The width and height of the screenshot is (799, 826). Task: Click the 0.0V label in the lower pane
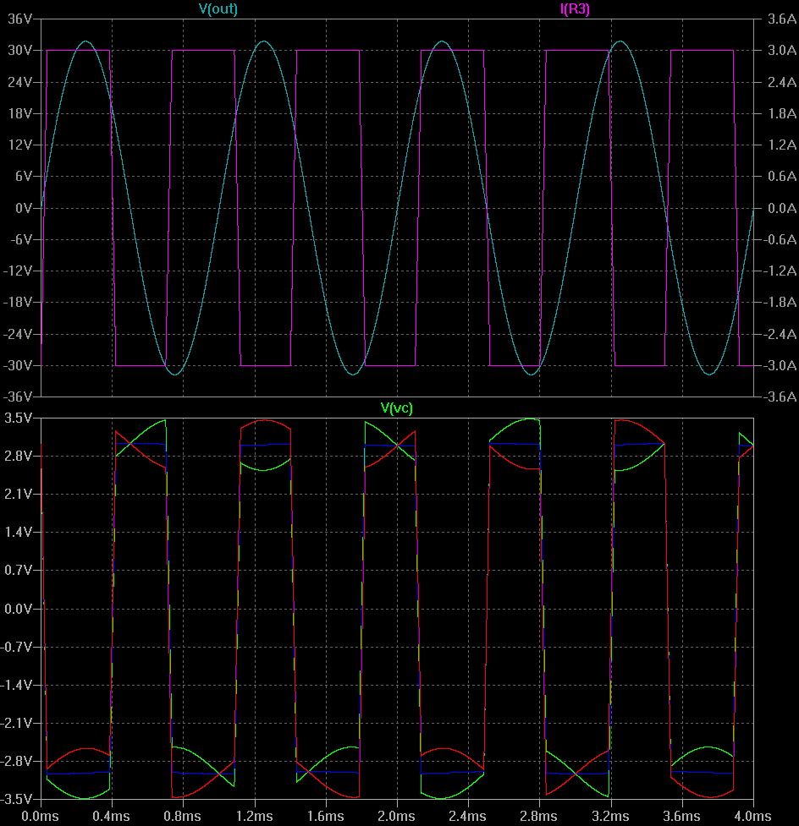pos(19,609)
